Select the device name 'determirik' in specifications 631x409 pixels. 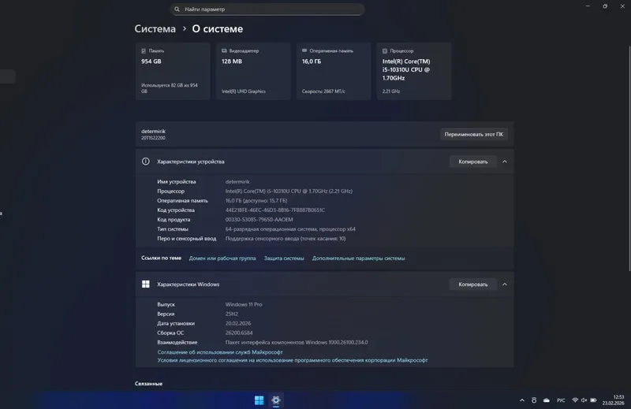tap(237, 182)
